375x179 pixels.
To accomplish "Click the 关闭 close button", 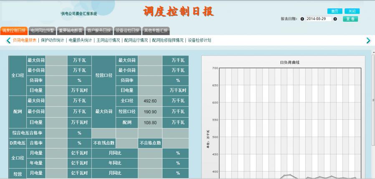I will click(x=352, y=11).
